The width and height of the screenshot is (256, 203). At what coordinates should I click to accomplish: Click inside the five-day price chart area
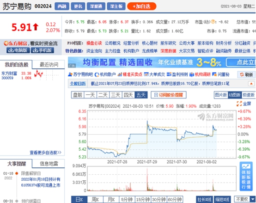point(162,134)
